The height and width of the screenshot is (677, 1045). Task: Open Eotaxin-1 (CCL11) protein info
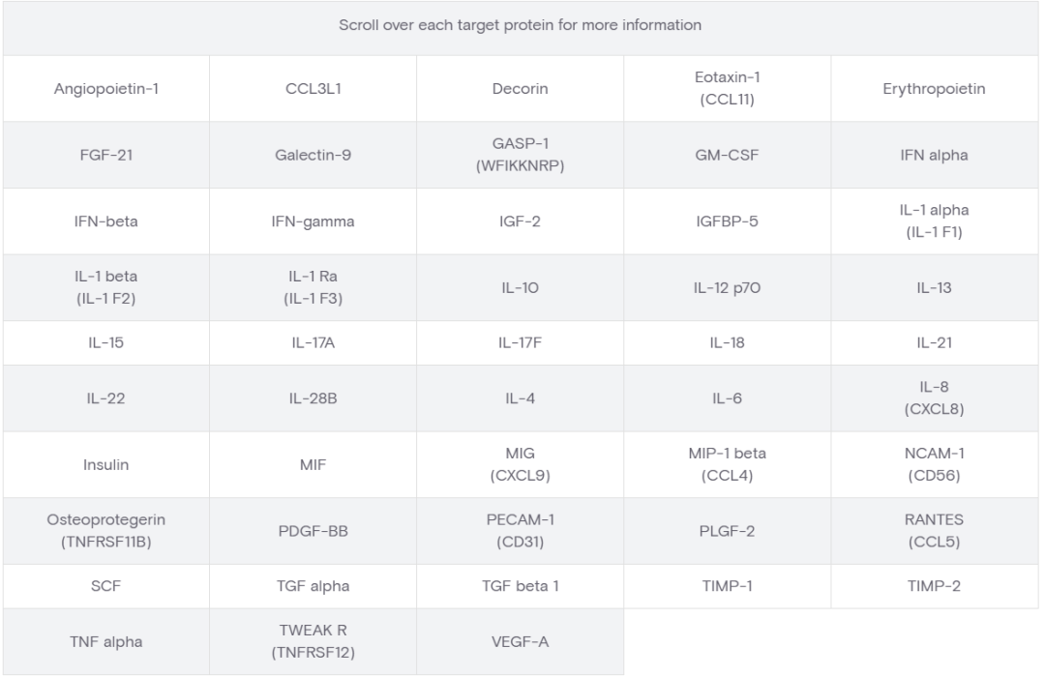(727, 89)
